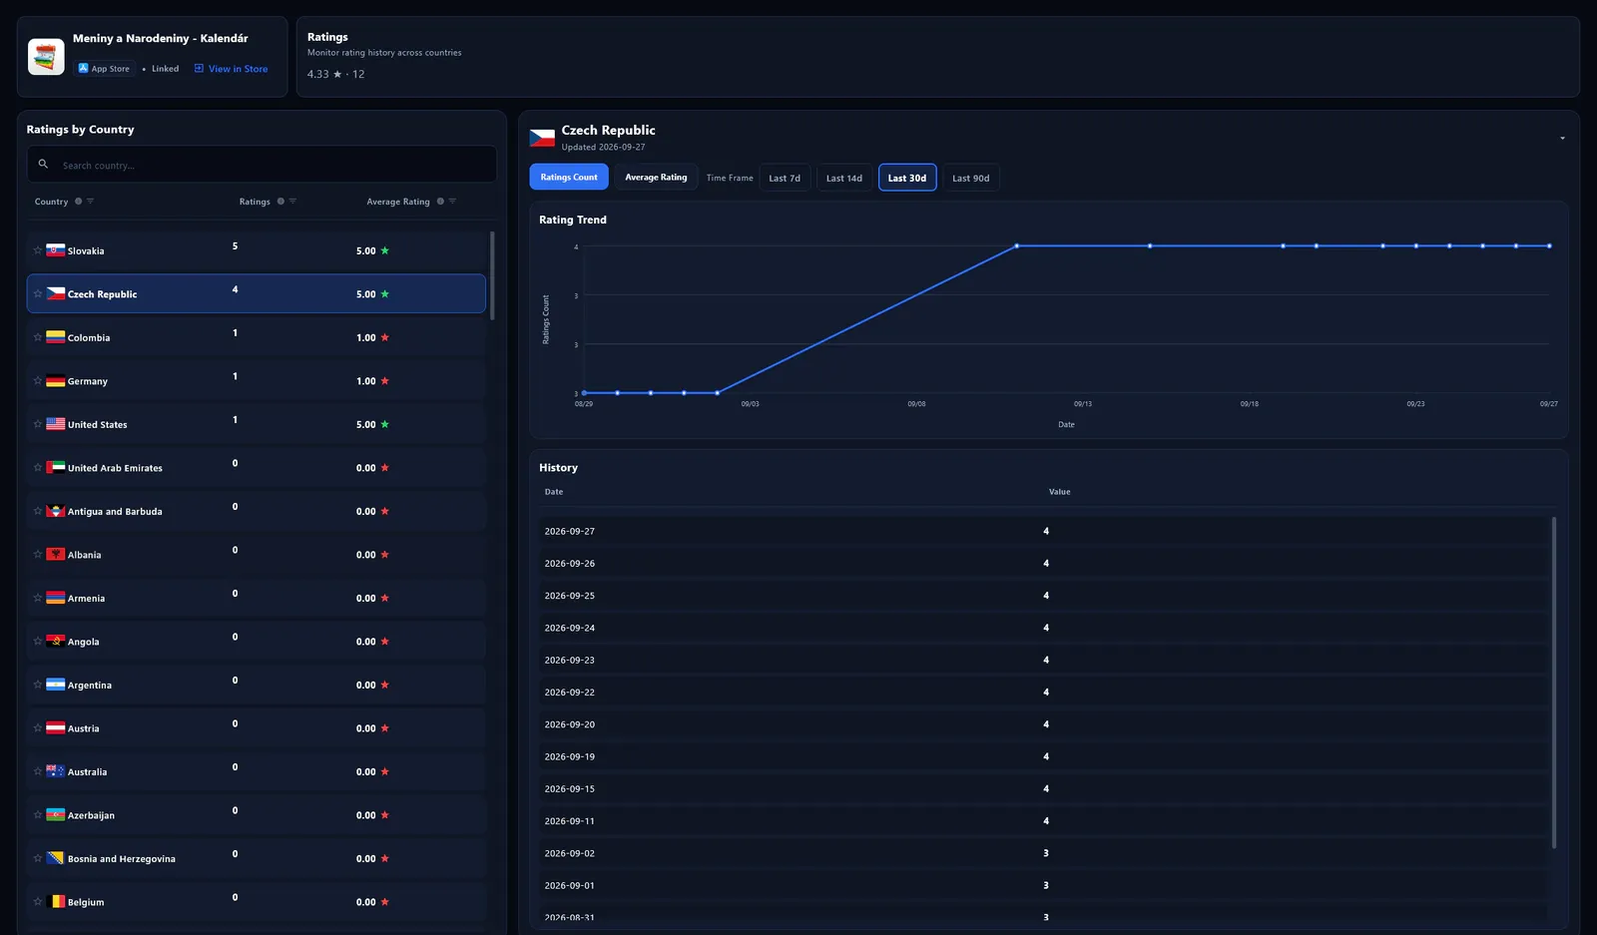This screenshot has height=935, width=1597.
Task: Toggle favorite star for Germany
Action: (38, 380)
